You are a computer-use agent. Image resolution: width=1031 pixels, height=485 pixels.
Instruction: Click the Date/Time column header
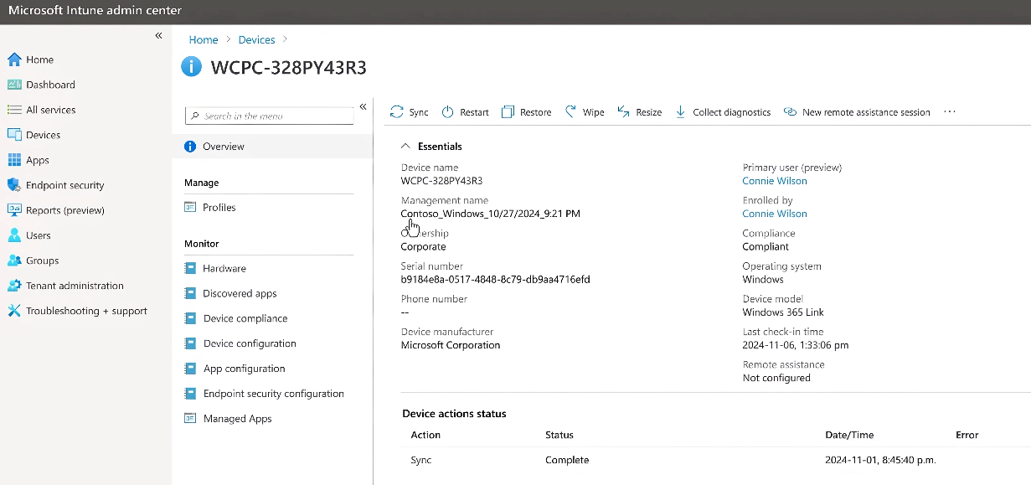pos(849,435)
